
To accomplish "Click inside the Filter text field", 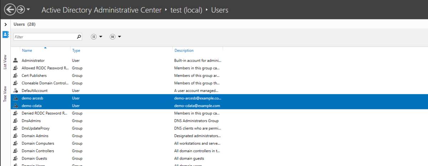I will [45, 37].
